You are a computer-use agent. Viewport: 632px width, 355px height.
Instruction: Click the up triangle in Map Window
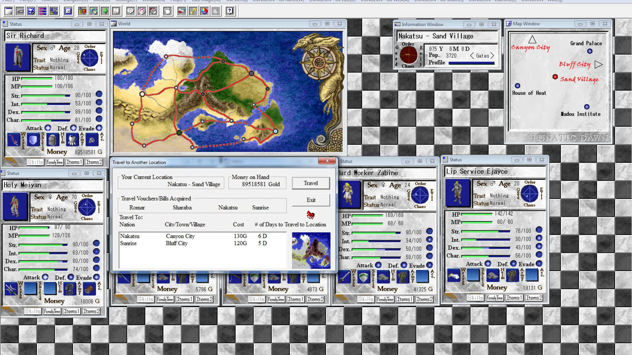point(532,39)
